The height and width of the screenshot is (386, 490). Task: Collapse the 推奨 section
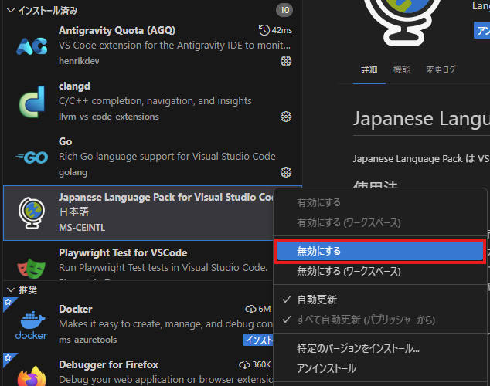coord(11,290)
